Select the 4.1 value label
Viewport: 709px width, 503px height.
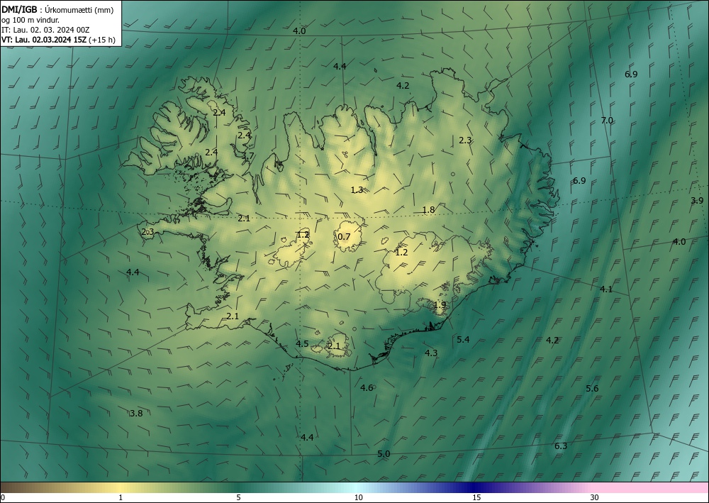pyautogui.click(x=606, y=289)
